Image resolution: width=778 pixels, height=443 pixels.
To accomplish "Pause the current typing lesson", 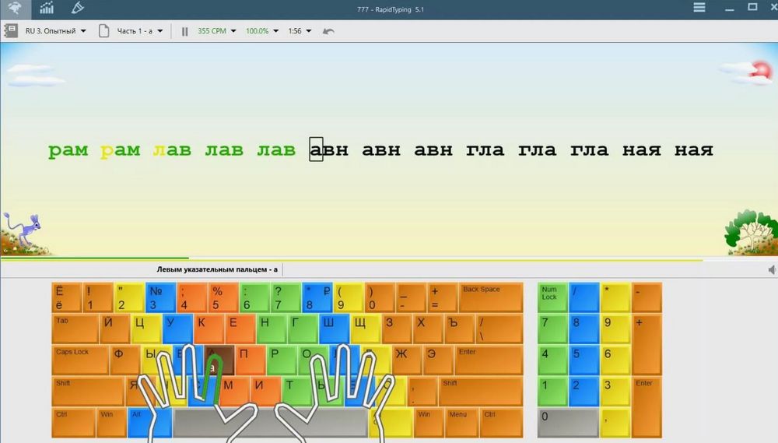I will (184, 31).
